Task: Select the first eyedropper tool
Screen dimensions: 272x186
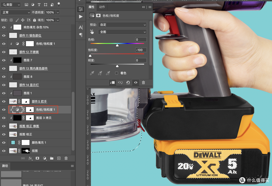Action: point(92,73)
